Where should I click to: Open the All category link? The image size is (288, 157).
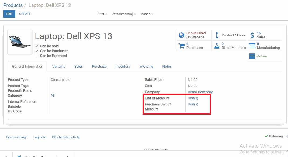coord(53,95)
